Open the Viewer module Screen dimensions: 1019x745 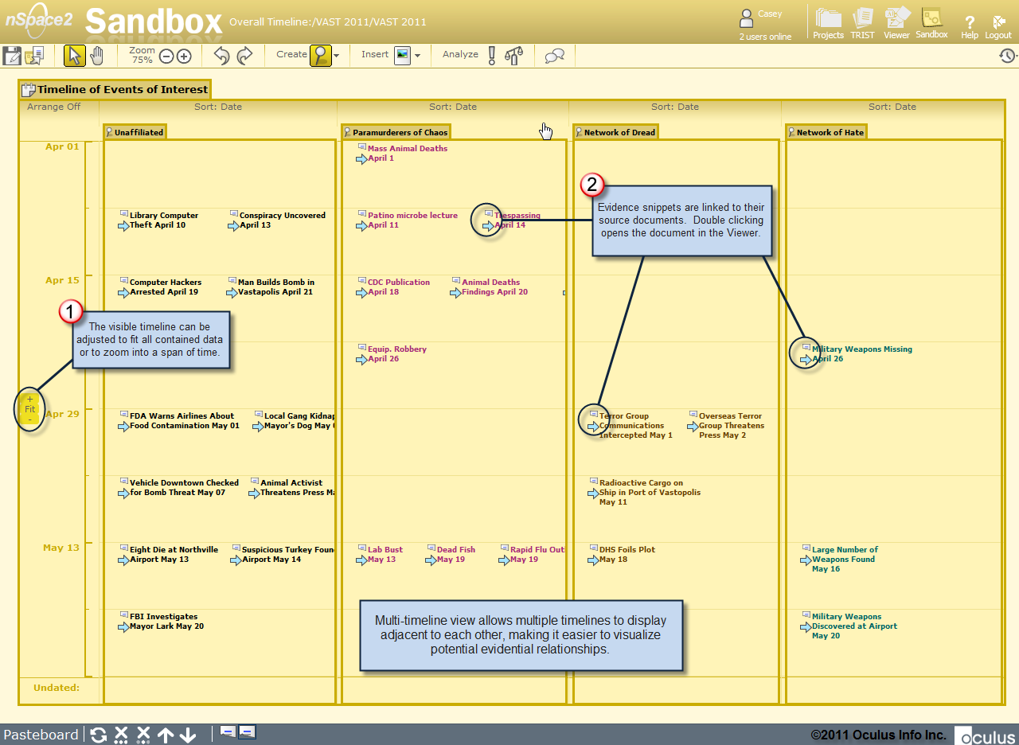896,23
